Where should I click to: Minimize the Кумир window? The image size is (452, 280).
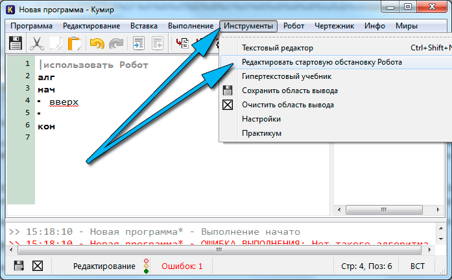[390, 7]
